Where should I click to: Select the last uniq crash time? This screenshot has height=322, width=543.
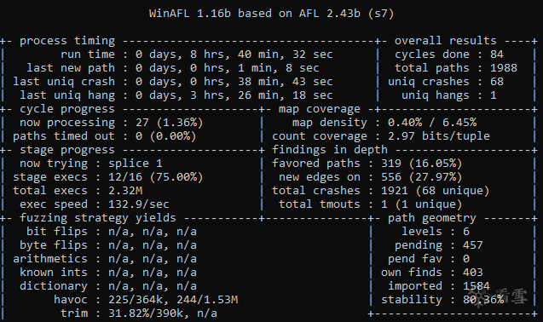click(234, 82)
